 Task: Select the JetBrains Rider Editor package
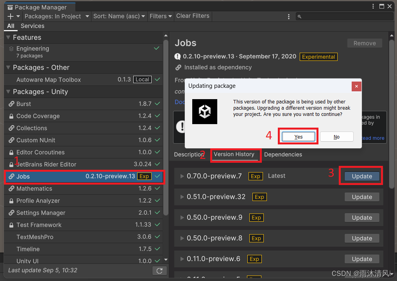coord(84,165)
